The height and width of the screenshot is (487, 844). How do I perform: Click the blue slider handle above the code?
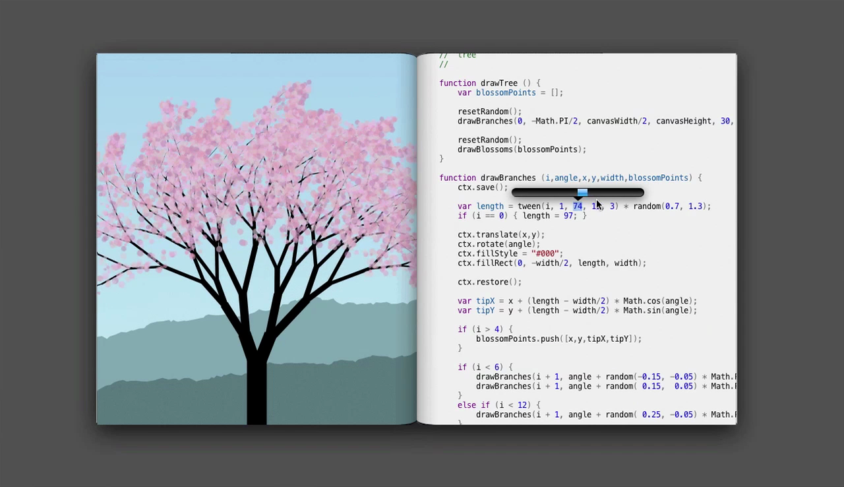582,193
